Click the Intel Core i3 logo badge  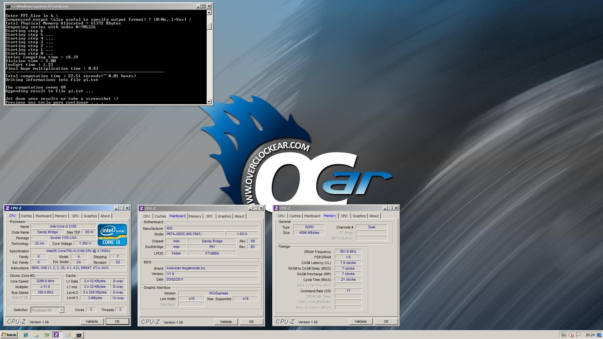click(x=112, y=235)
